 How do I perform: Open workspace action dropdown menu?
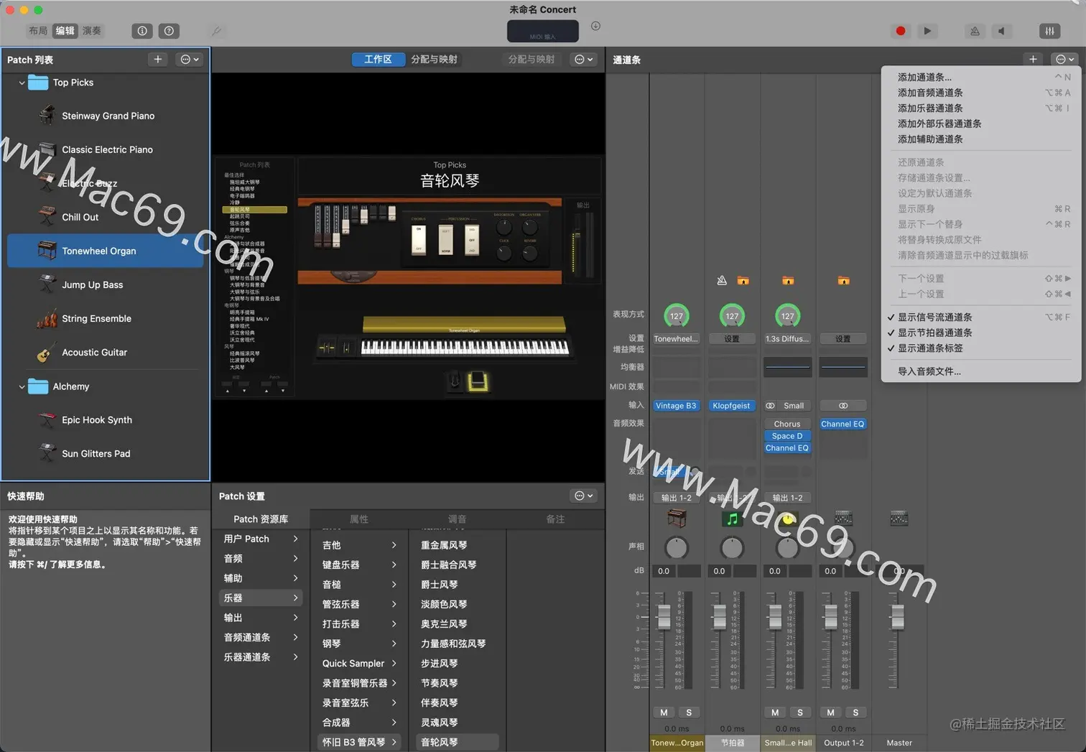tap(583, 60)
